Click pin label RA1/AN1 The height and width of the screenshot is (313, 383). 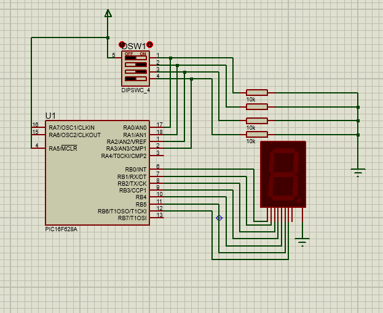135,135
